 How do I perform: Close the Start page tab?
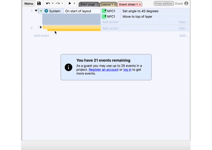point(97,5)
